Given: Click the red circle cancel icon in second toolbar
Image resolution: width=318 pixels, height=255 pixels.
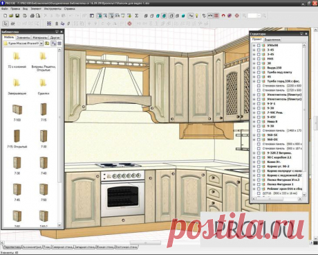Looking at the screenshot, I should [x=129, y=24].
